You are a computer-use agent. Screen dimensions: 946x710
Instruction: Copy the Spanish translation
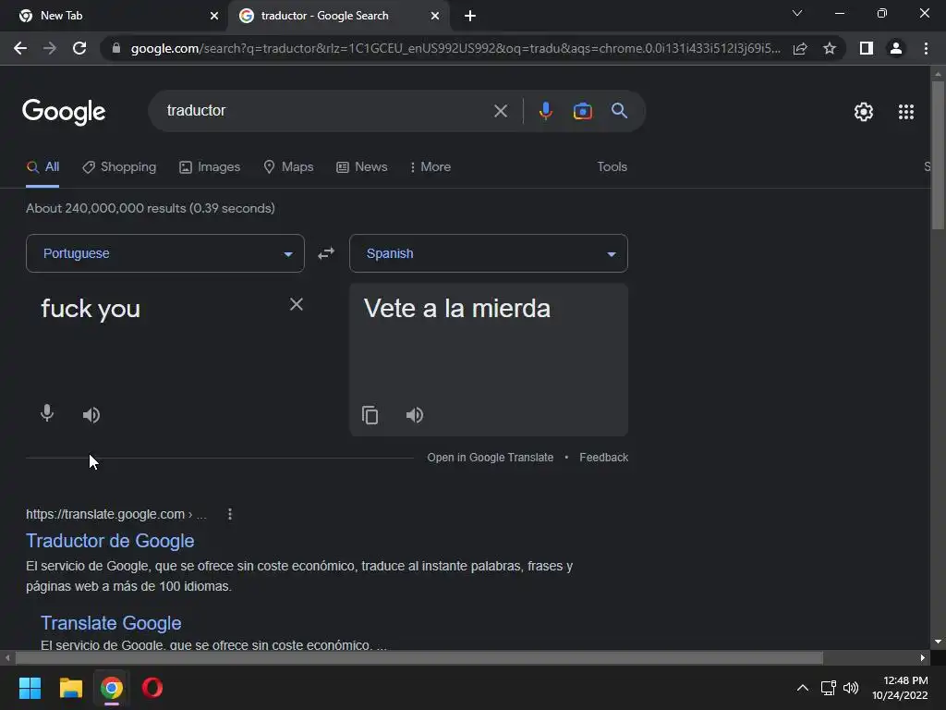click(370, 415)
